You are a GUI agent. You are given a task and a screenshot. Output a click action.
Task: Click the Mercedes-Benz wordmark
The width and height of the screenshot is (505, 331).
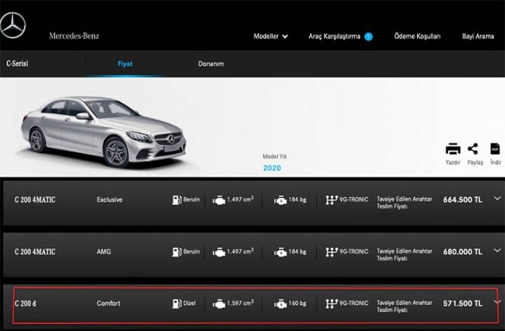[74, 36]
